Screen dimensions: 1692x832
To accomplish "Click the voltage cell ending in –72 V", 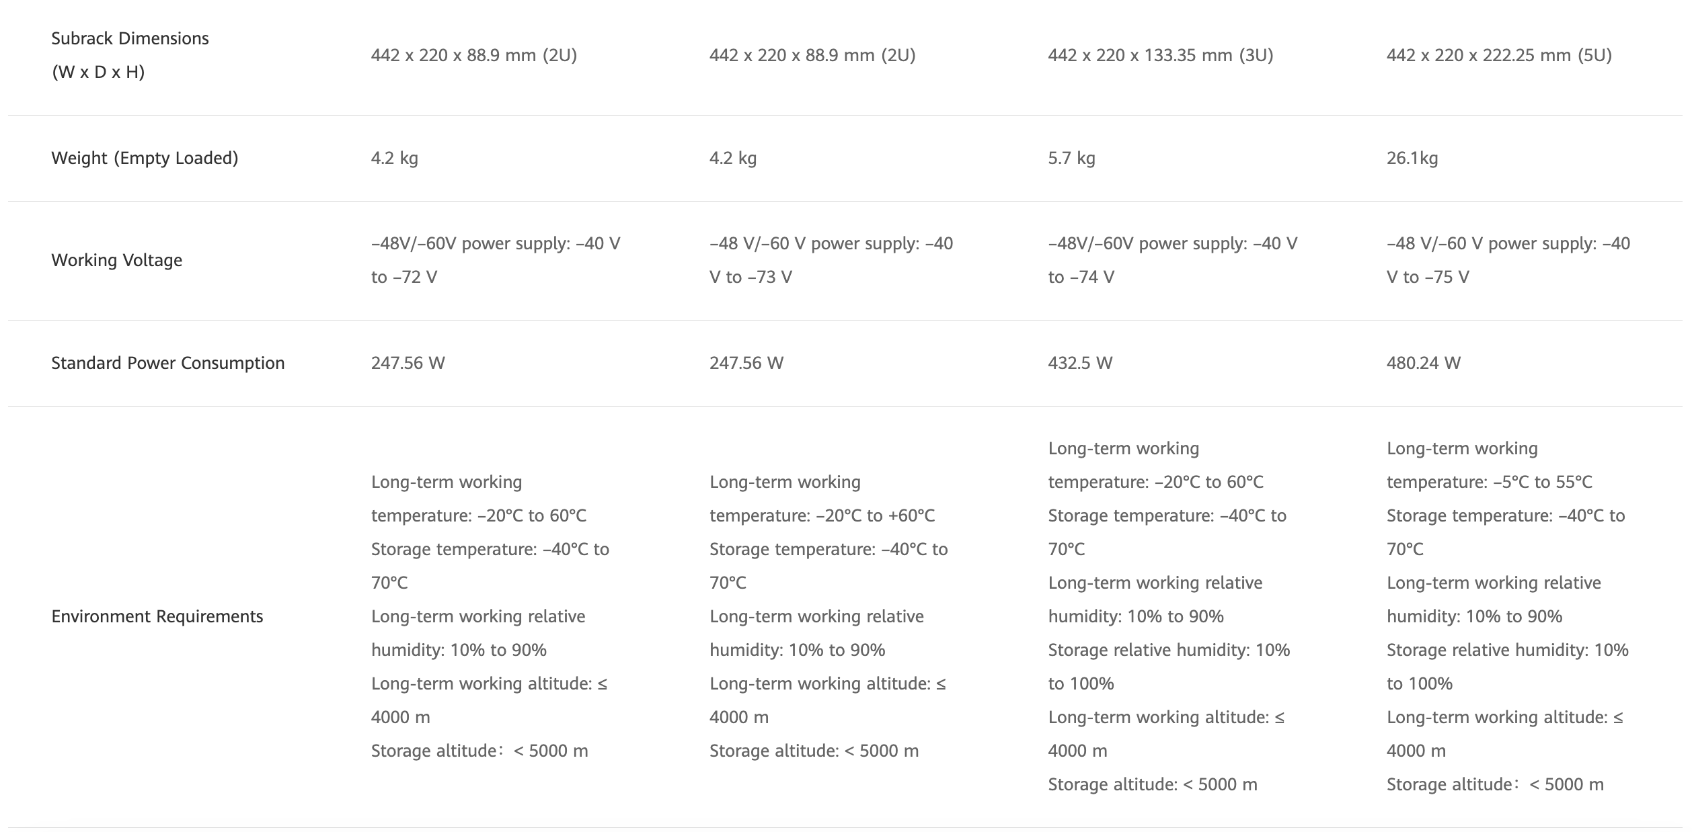I will pyautogui.click(x=496, y=260).
